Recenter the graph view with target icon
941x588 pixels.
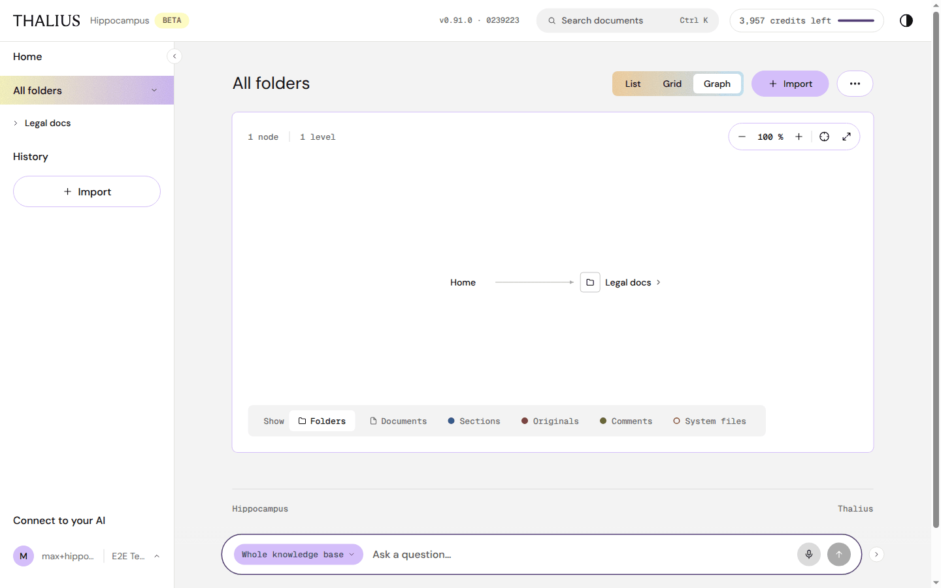point(824,137)
